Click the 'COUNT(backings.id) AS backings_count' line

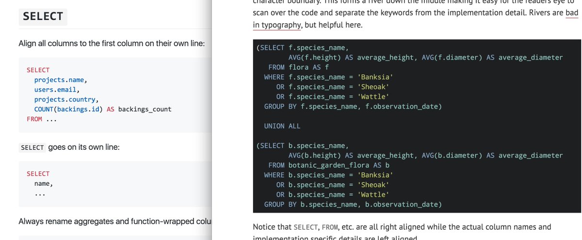click(103, 109)
